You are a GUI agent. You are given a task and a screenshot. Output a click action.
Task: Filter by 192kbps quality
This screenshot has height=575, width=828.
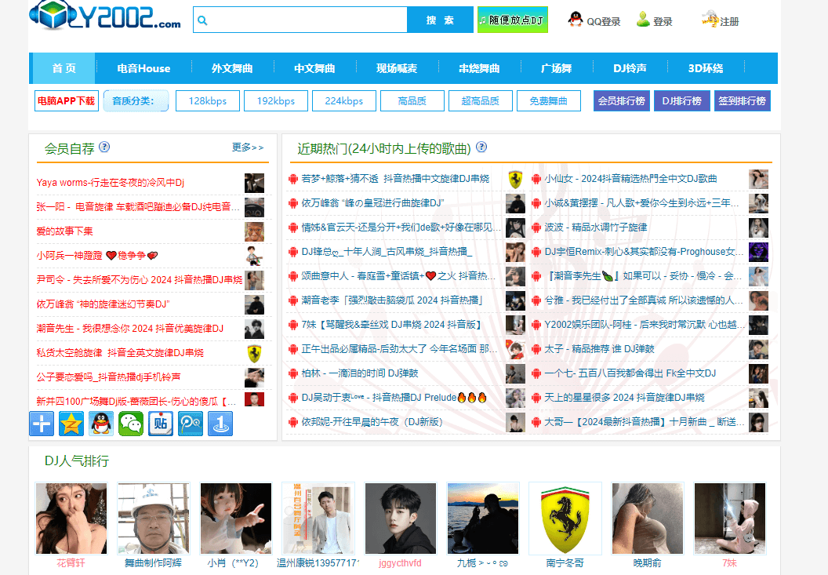pyautogui.click(x=276, y=101)
